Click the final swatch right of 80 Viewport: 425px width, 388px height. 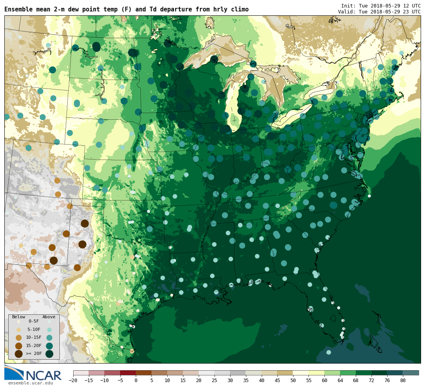tap(411, 373)
